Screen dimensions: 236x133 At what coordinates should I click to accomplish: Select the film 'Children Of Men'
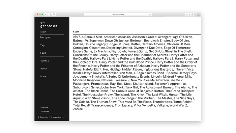(x=179, y=44)
